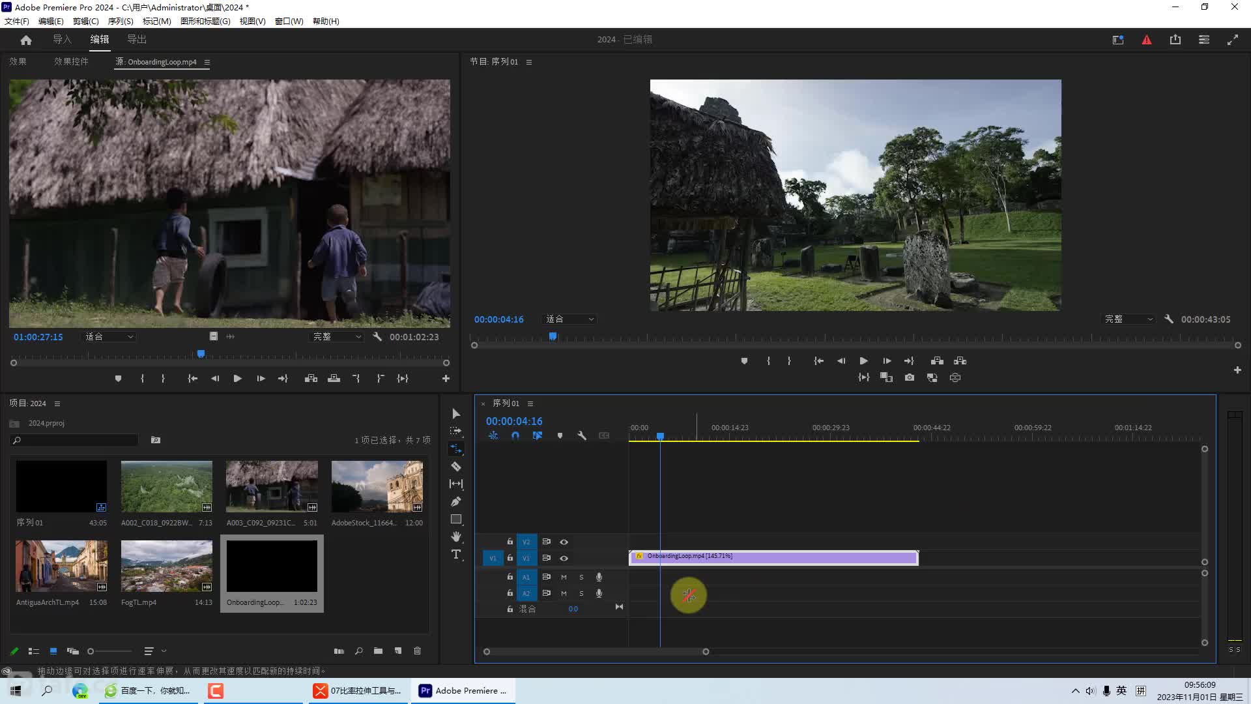Open program monitor zoom level dropdown
Image resolution: width=1251 pixels, height=704 pixels.
point(569,319)
